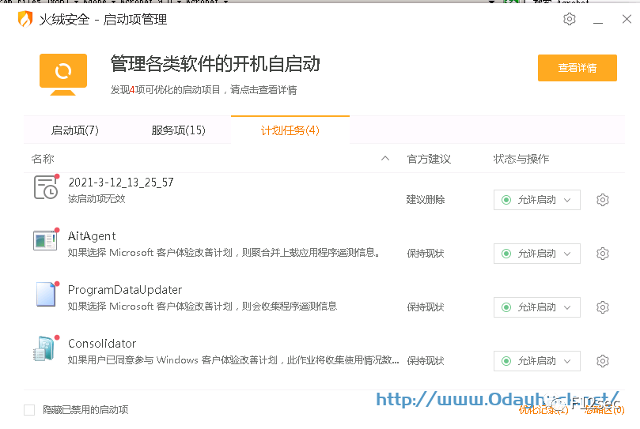The image size is (640, 429).
Task: Click the 查看详情 button
Action: (x=578, y=68)
